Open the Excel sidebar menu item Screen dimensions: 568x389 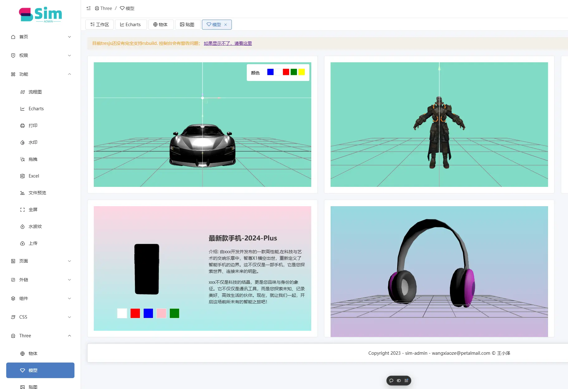[41, 176]
